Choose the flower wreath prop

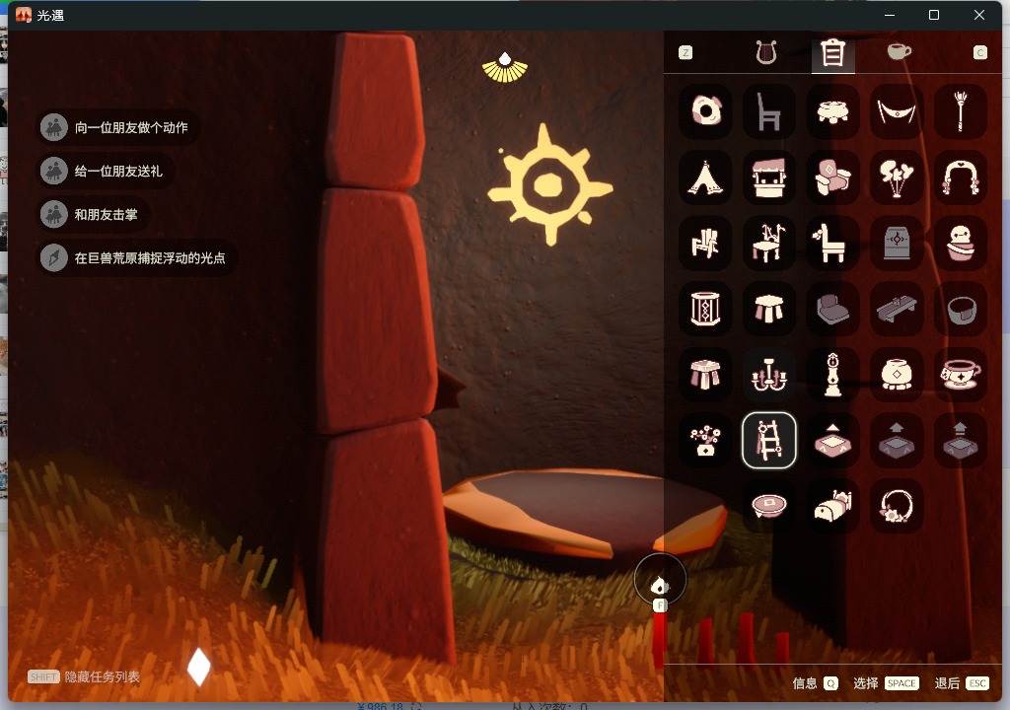click(897, 506)
